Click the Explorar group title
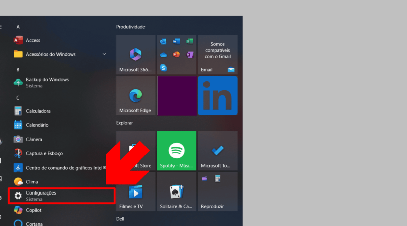The image size is (407, 226). [124, 123]
